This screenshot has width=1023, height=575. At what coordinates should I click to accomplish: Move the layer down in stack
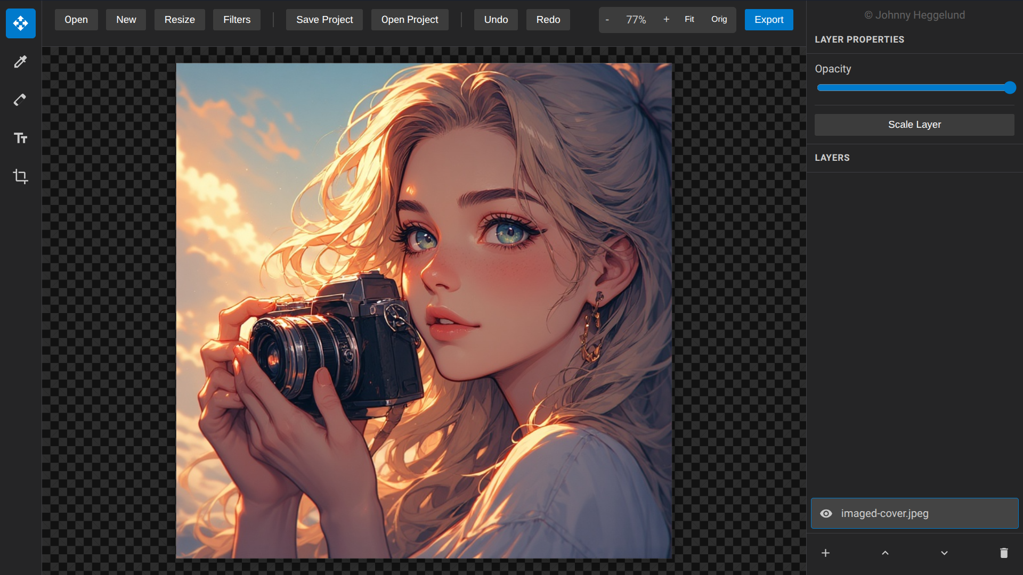(x=944, y=553)
